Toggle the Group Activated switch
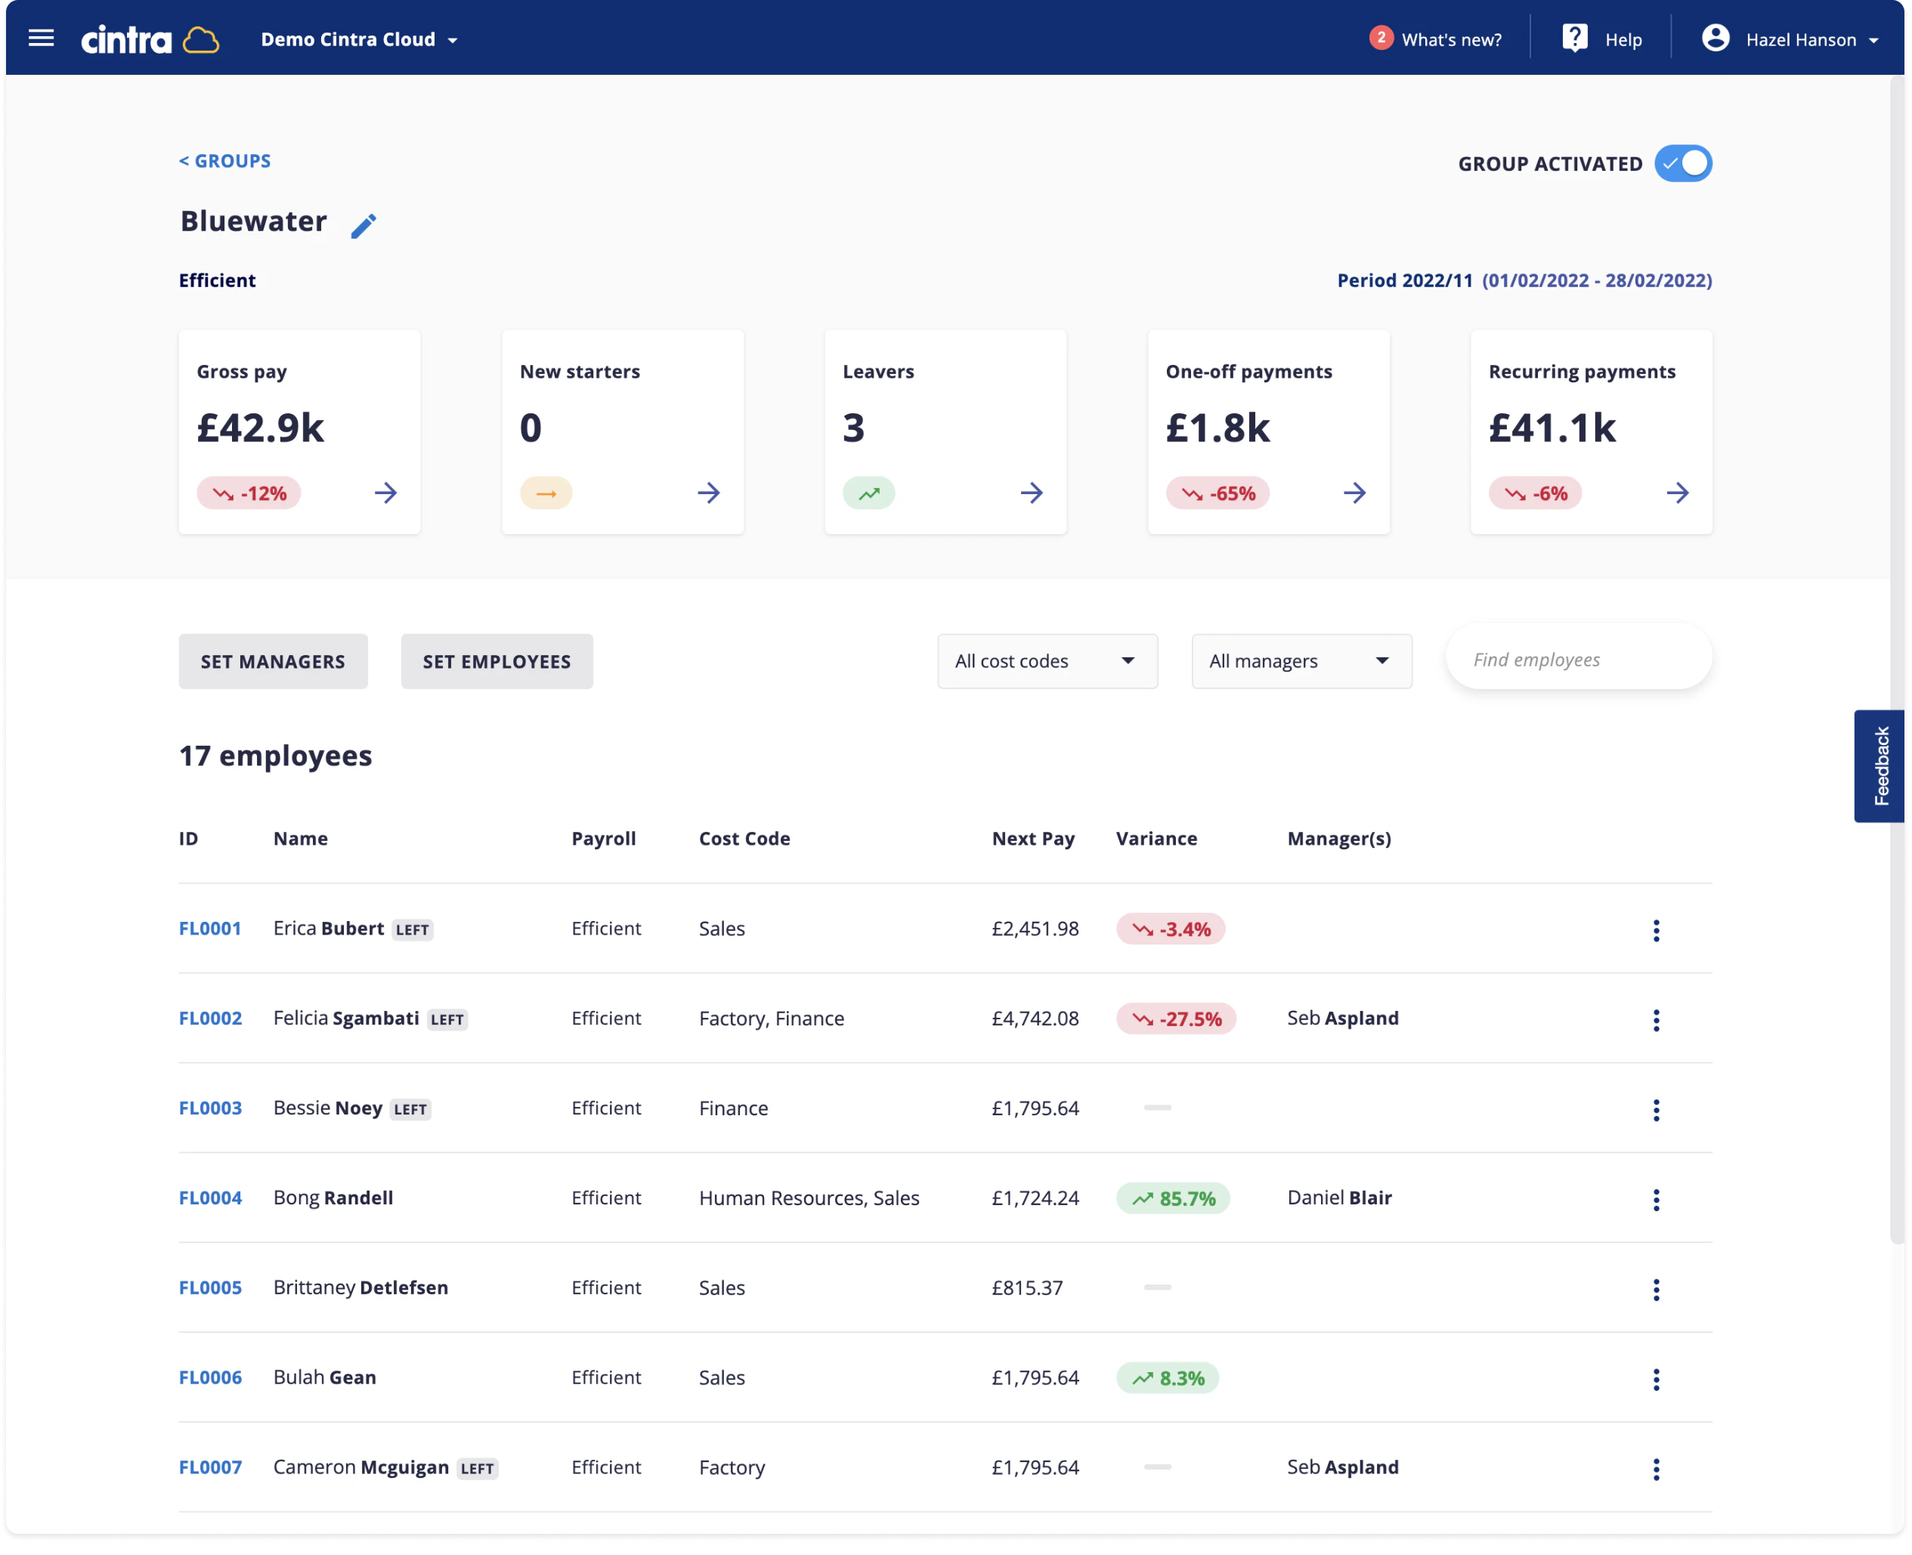 pyautogui.click(x=1682, y=164)
